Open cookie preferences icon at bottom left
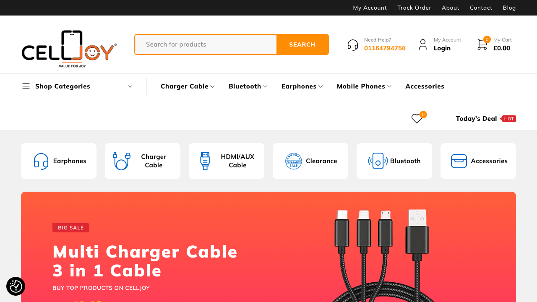The height and width of the screenshot is (302, 537). 16,286
